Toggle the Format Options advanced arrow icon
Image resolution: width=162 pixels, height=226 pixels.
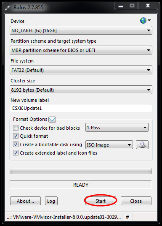52,120
